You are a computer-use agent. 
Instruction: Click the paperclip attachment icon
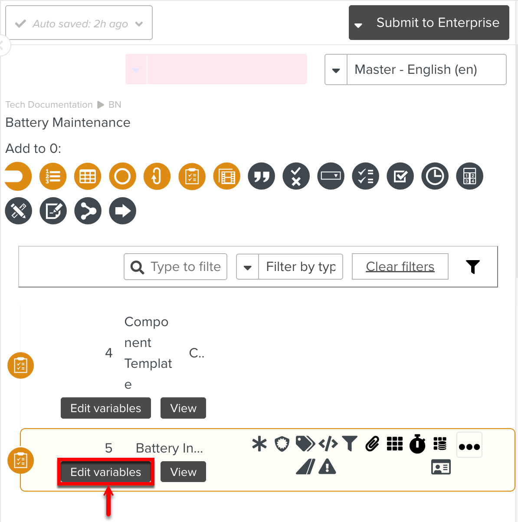coord(372,444)
